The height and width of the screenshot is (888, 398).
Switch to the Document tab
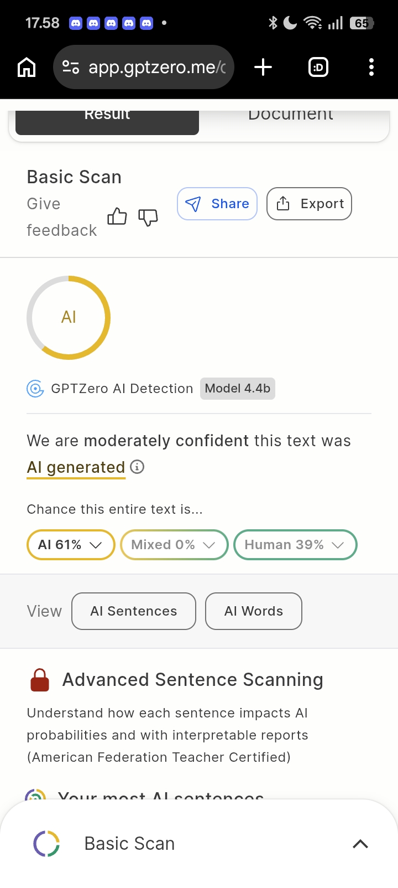coord(291,117)
